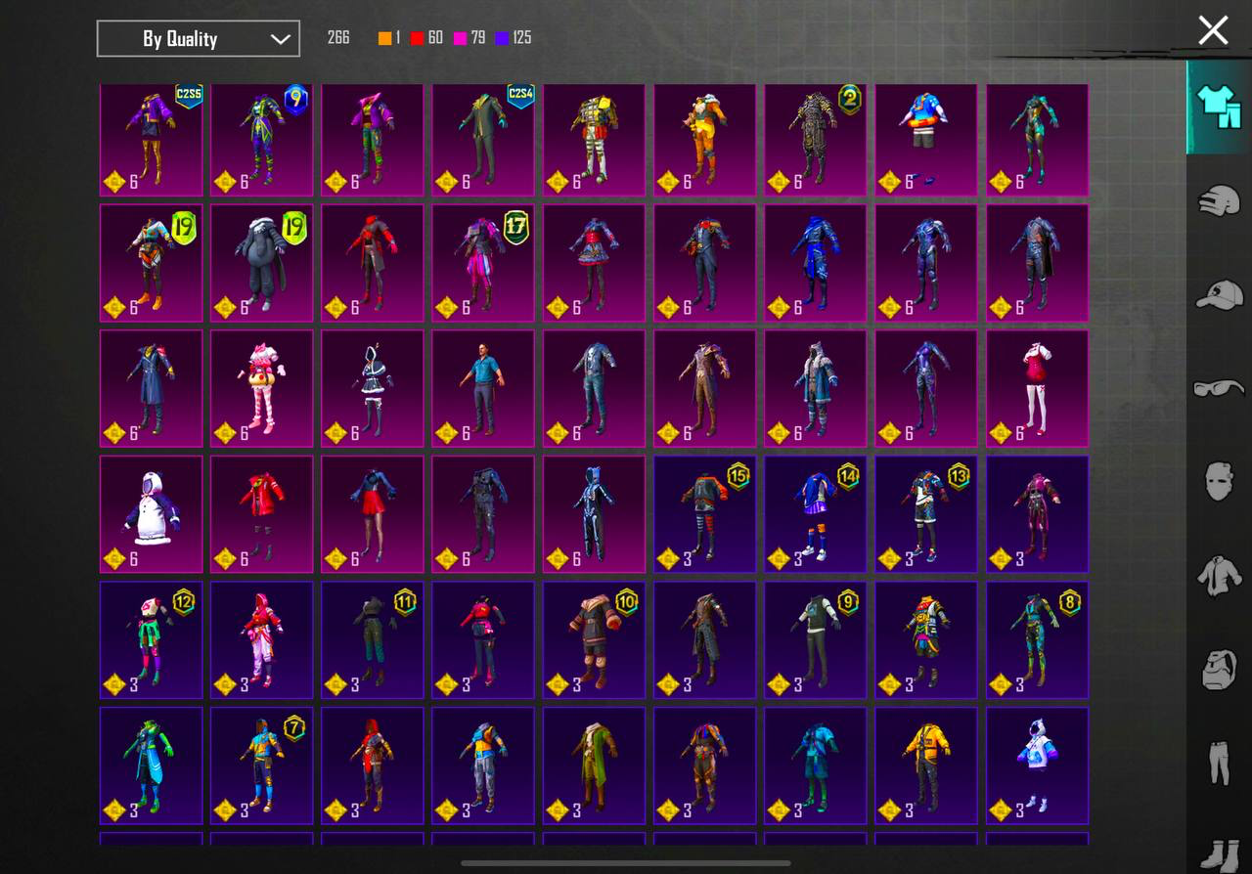The image size is (1252, 874).
Task: Select the outfit sets category icon
Action: click(x=1218, y=107)
